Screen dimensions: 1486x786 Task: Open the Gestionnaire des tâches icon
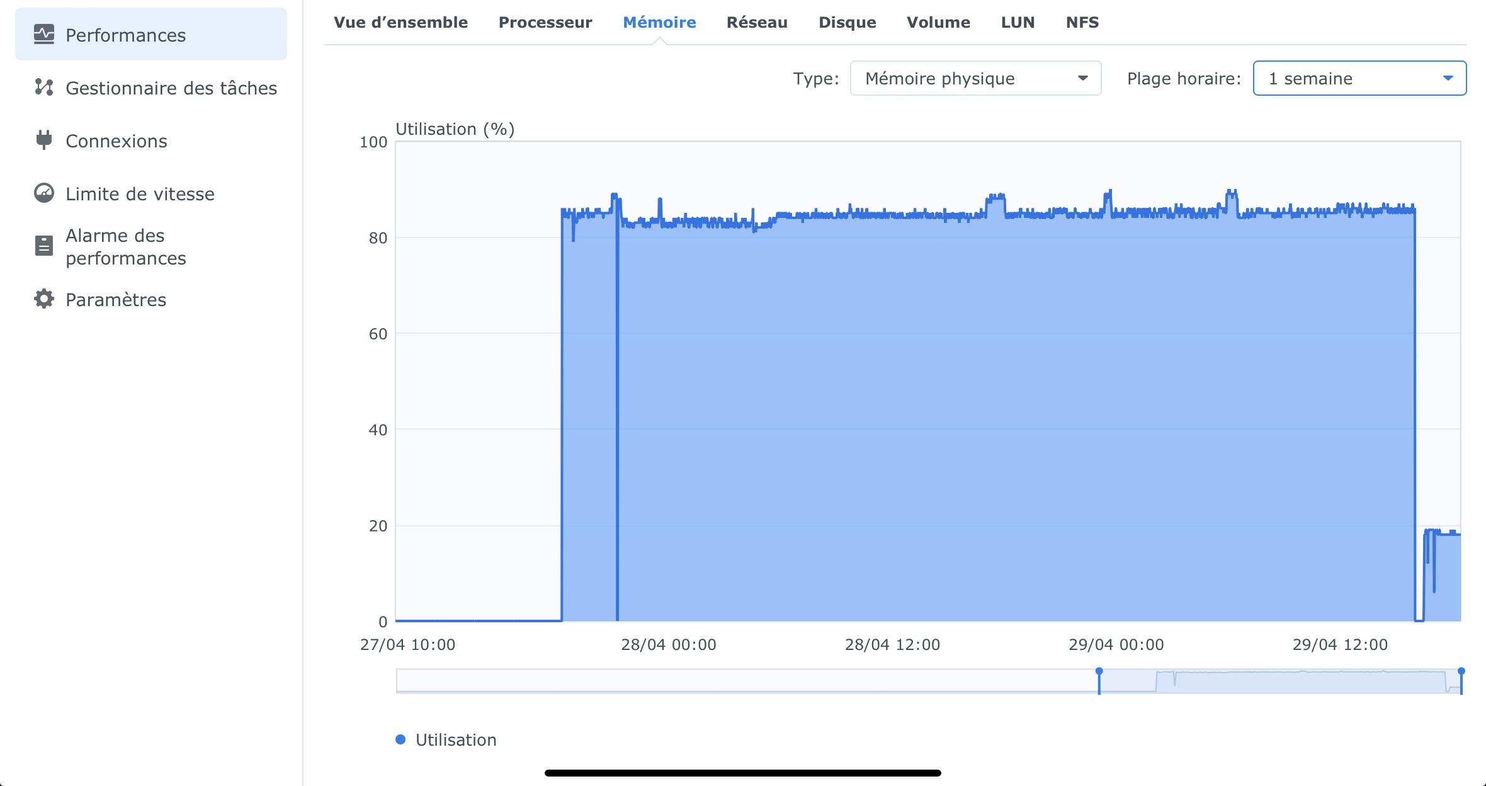tap(44, 88)
